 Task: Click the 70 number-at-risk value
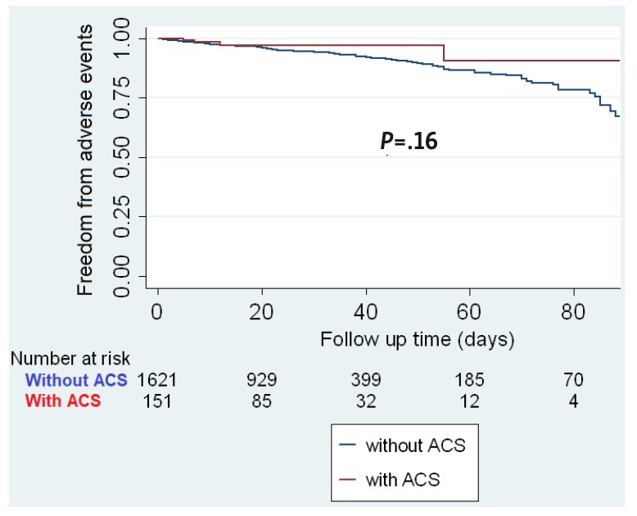tap(574, 381)
